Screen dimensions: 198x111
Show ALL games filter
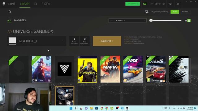[9, 20]
